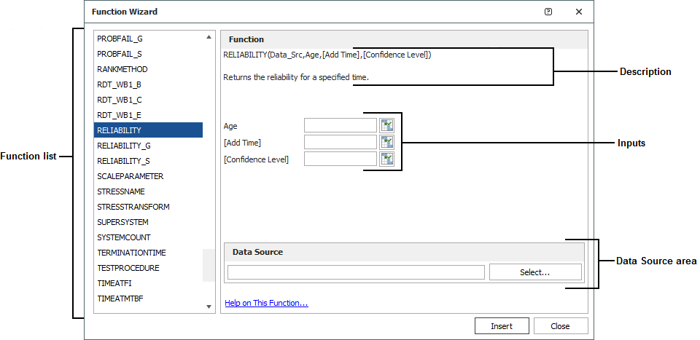Click the cell reference icon beside Age
Screen dimensions: 700x340
tap(386, 125)
